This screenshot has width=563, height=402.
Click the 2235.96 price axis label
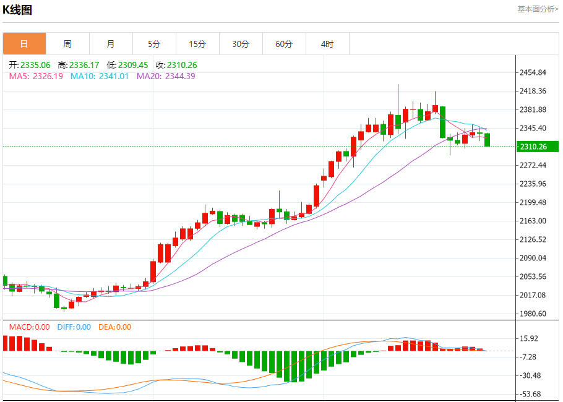tap(533, 184)
